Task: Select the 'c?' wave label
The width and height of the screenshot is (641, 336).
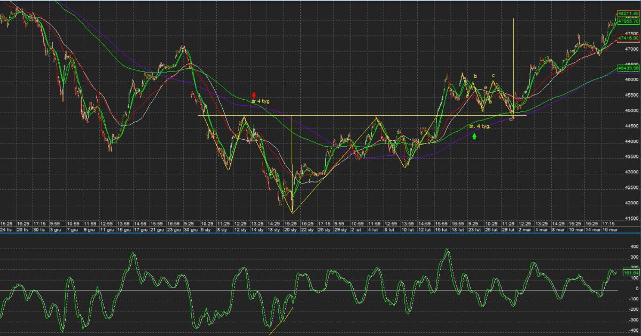Action: (511, 119)
